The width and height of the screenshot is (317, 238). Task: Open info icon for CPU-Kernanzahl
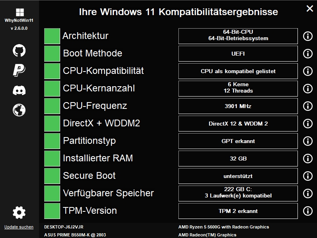[x=307, y=89]
